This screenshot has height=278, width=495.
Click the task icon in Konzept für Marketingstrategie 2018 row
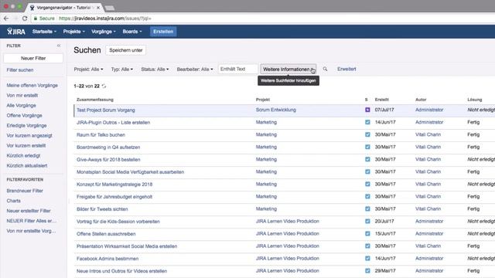tap(367, 184)
